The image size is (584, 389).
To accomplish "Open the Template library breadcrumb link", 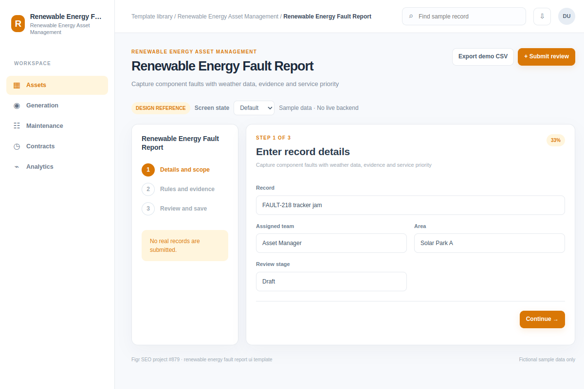I will coord(152,17).
